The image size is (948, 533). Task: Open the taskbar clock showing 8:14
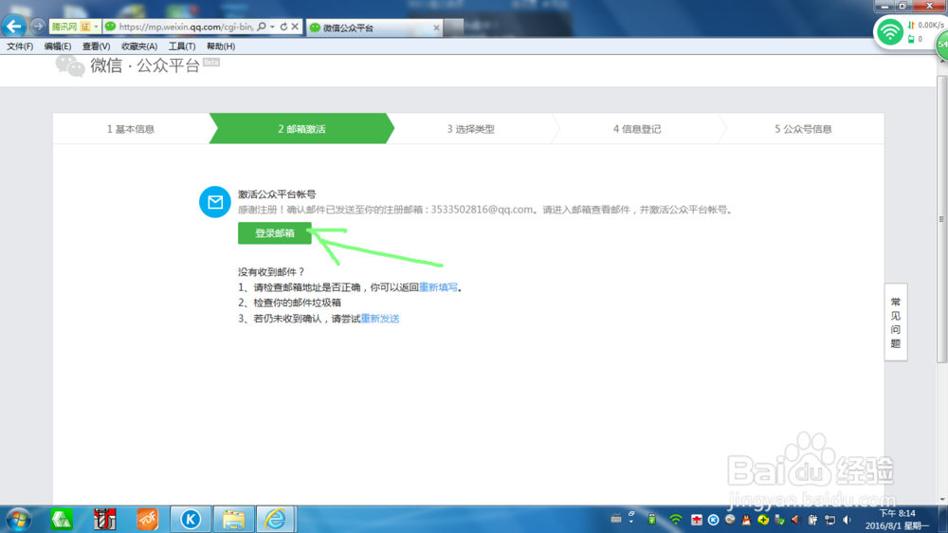pyautogui.click(x=897, y=520)
